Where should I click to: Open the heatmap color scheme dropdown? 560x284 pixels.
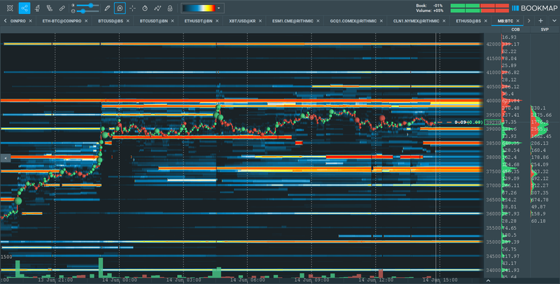tap(219, 8)
